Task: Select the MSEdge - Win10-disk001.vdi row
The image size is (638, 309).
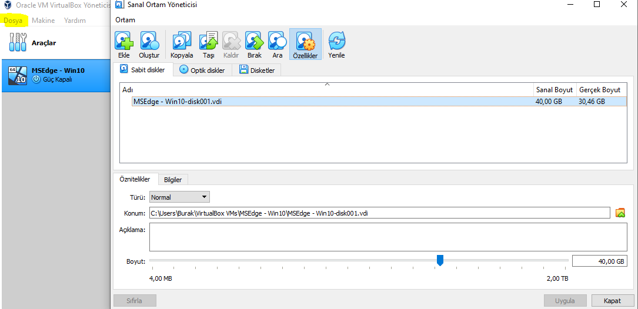Action: point(379,101)
